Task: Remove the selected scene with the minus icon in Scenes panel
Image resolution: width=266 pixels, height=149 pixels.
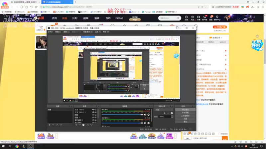Action: click(x=53, y=125)
